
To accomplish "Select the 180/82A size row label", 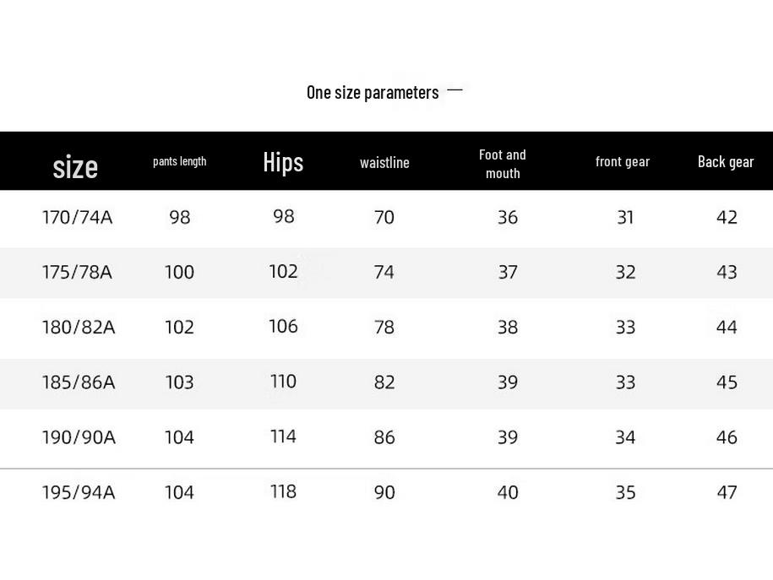I will click(x=79, y=327).
